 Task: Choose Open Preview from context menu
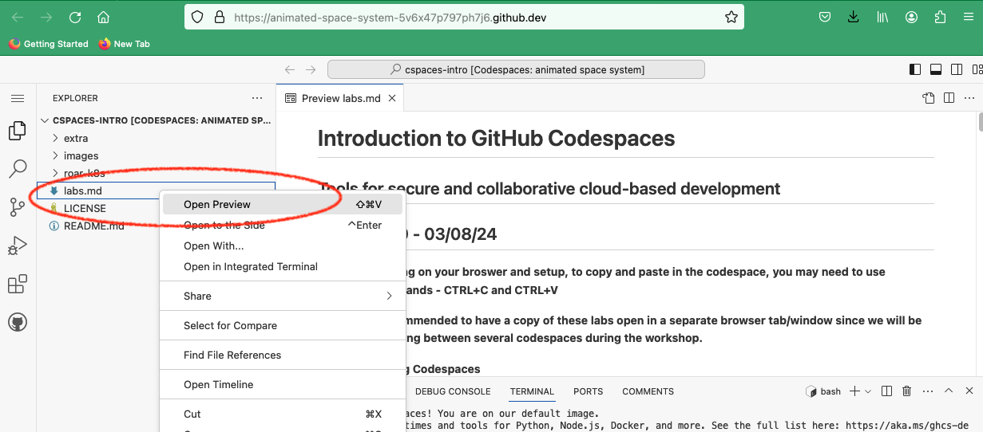tap(283, 205)
